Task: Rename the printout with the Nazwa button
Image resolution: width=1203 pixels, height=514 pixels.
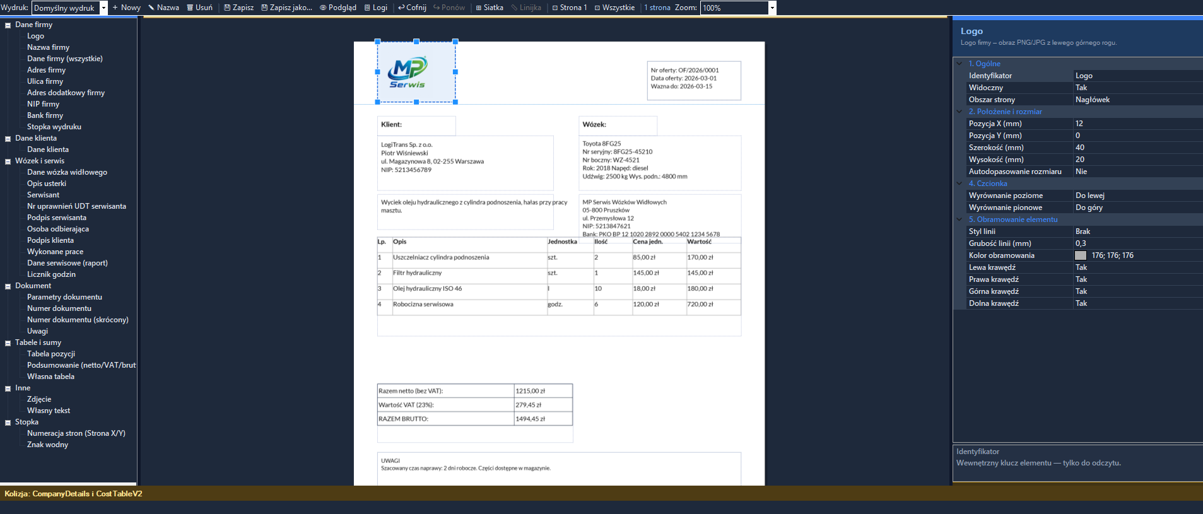Action: coord(163,8)
